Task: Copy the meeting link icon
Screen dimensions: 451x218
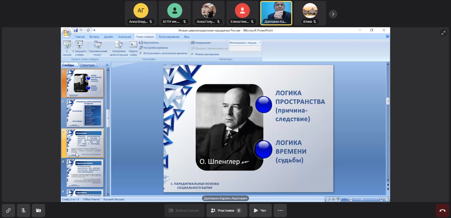Action: [x=8, y=210]
